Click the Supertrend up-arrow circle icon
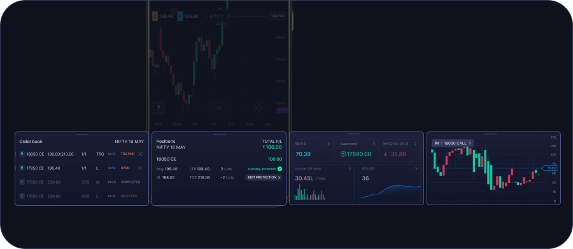 coord(343,154)
